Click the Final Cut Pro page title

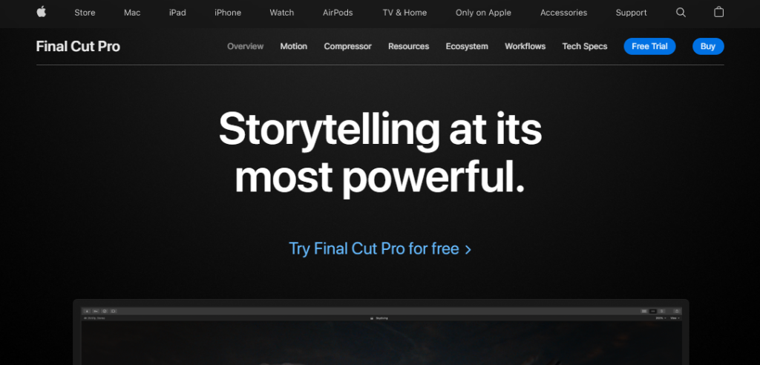tap(78, 47)
